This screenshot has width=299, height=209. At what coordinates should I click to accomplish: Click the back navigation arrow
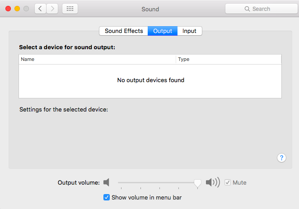pos(40,9)
